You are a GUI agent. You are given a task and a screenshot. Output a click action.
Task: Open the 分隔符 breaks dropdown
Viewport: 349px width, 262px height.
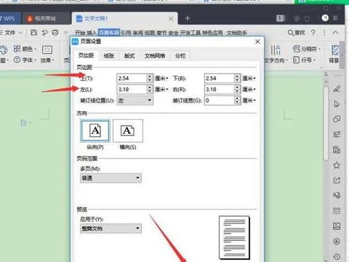click(x=306, y=49)
